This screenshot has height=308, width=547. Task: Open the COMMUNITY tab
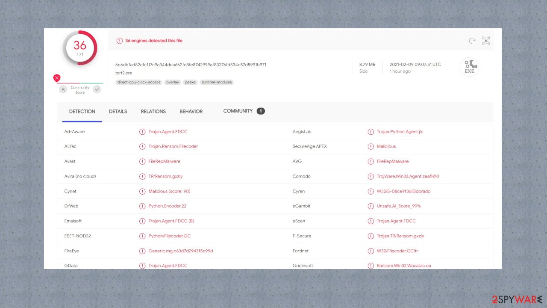pos(238,111)
